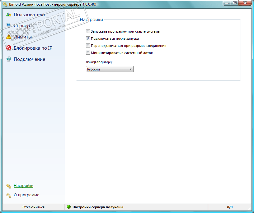This screenshot has width=254, height=213.
Task: Enable Запускать программу при старте системы
Action: [x=88, y=31]
